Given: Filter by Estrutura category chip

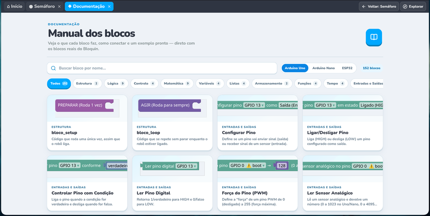Looking at the screenshot, I should 87,83.
